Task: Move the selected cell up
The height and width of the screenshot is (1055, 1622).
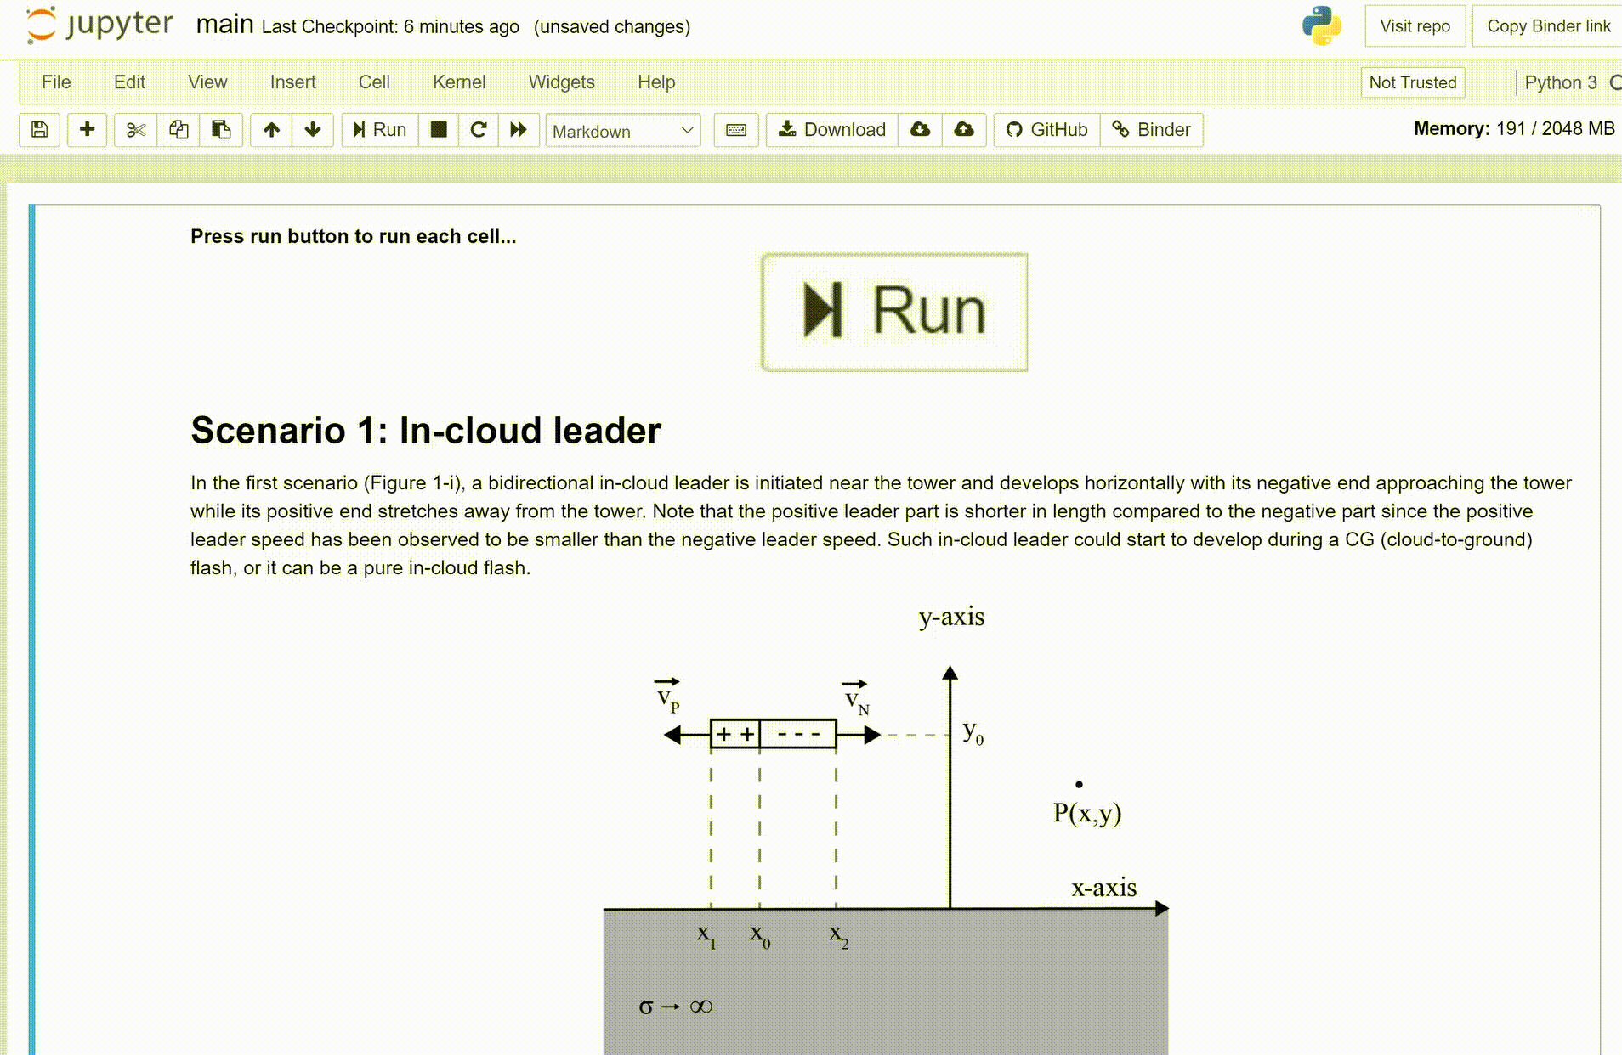Action: [x=271, y=130]
